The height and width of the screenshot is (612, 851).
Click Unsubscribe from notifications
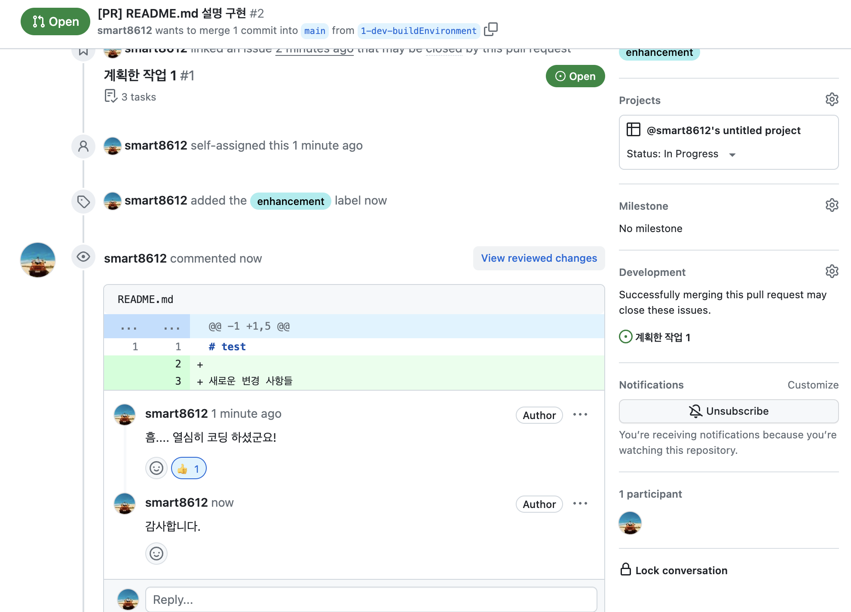click(x=729, y=411)
